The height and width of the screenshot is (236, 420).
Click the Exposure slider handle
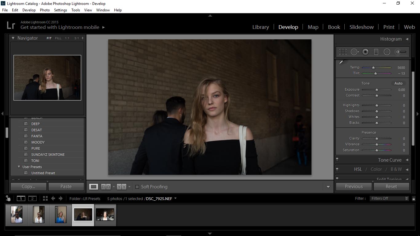377,90
